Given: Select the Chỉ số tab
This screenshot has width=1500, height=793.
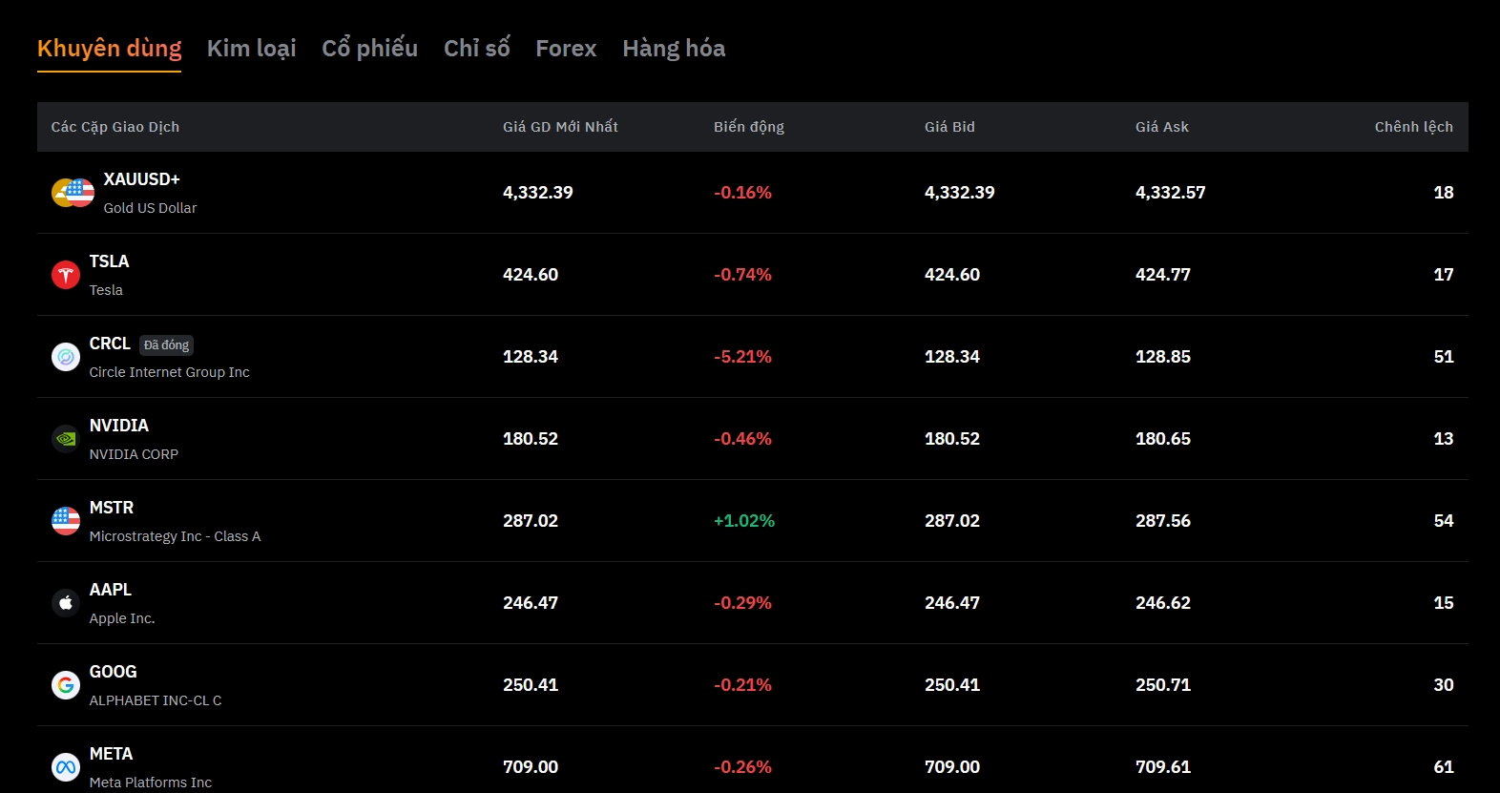Looking at the screenshot, I should 476,49.
